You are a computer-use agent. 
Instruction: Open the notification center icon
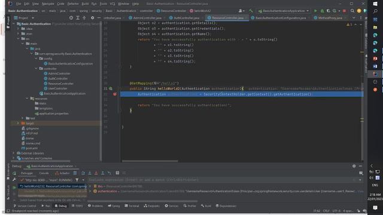click(x=375, y=207)
